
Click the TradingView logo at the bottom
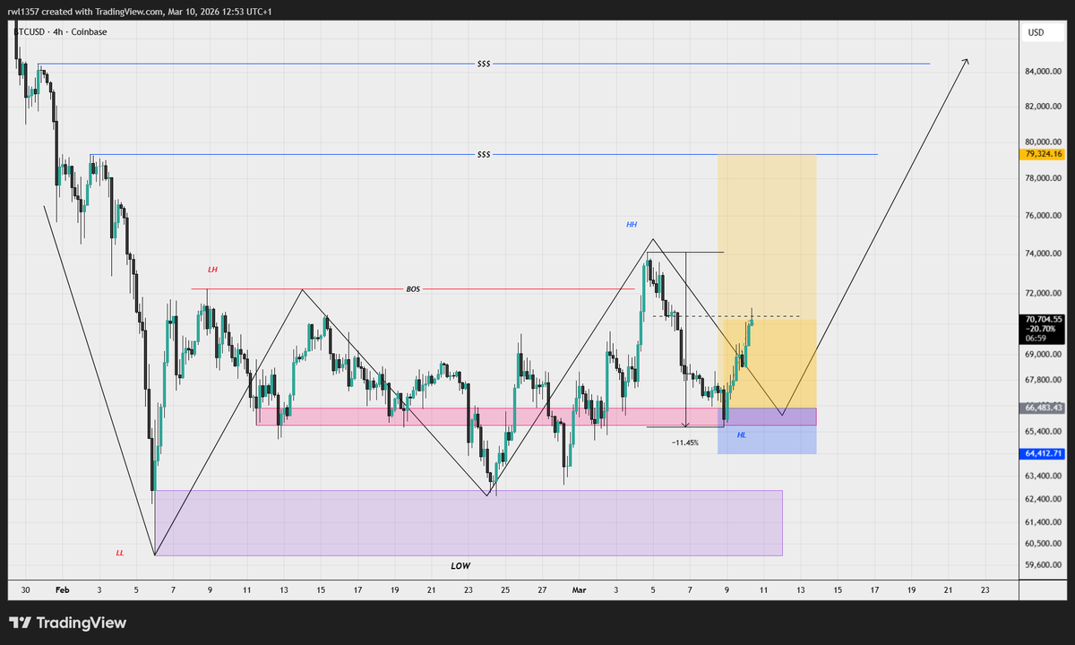click(68, 623)
